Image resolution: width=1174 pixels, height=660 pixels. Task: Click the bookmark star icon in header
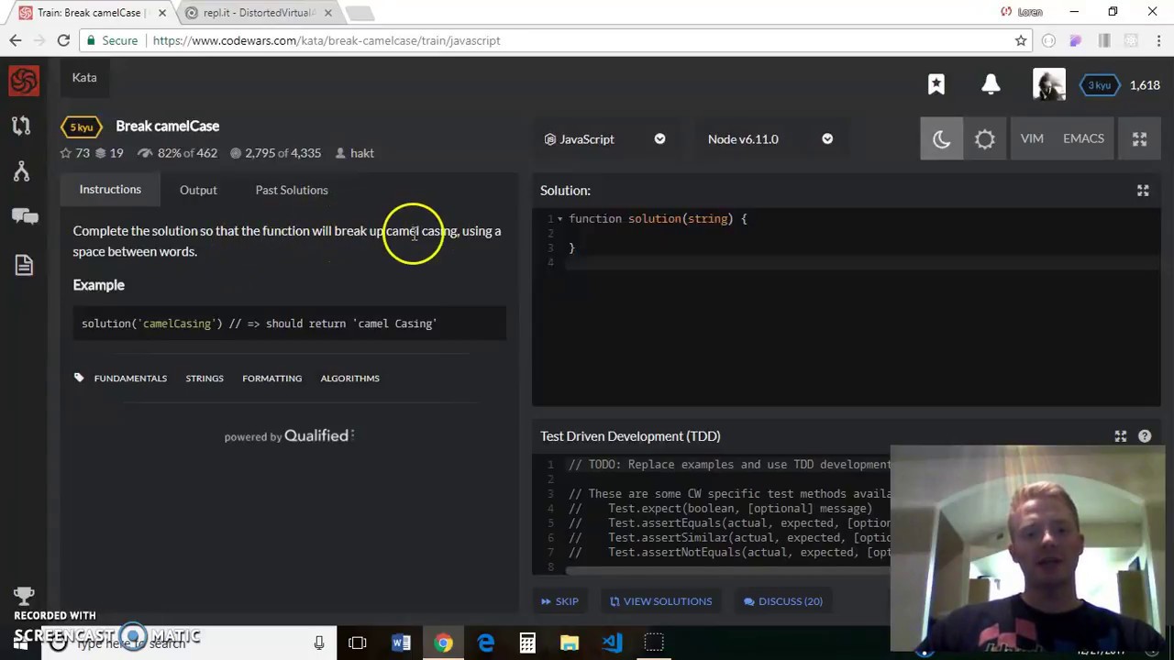pyautogui.click(x=936, y=84)
